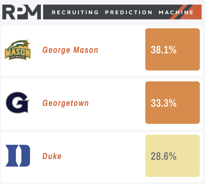Select the Duke prediction card
The image size is (205, 184).
click(102, 157)
